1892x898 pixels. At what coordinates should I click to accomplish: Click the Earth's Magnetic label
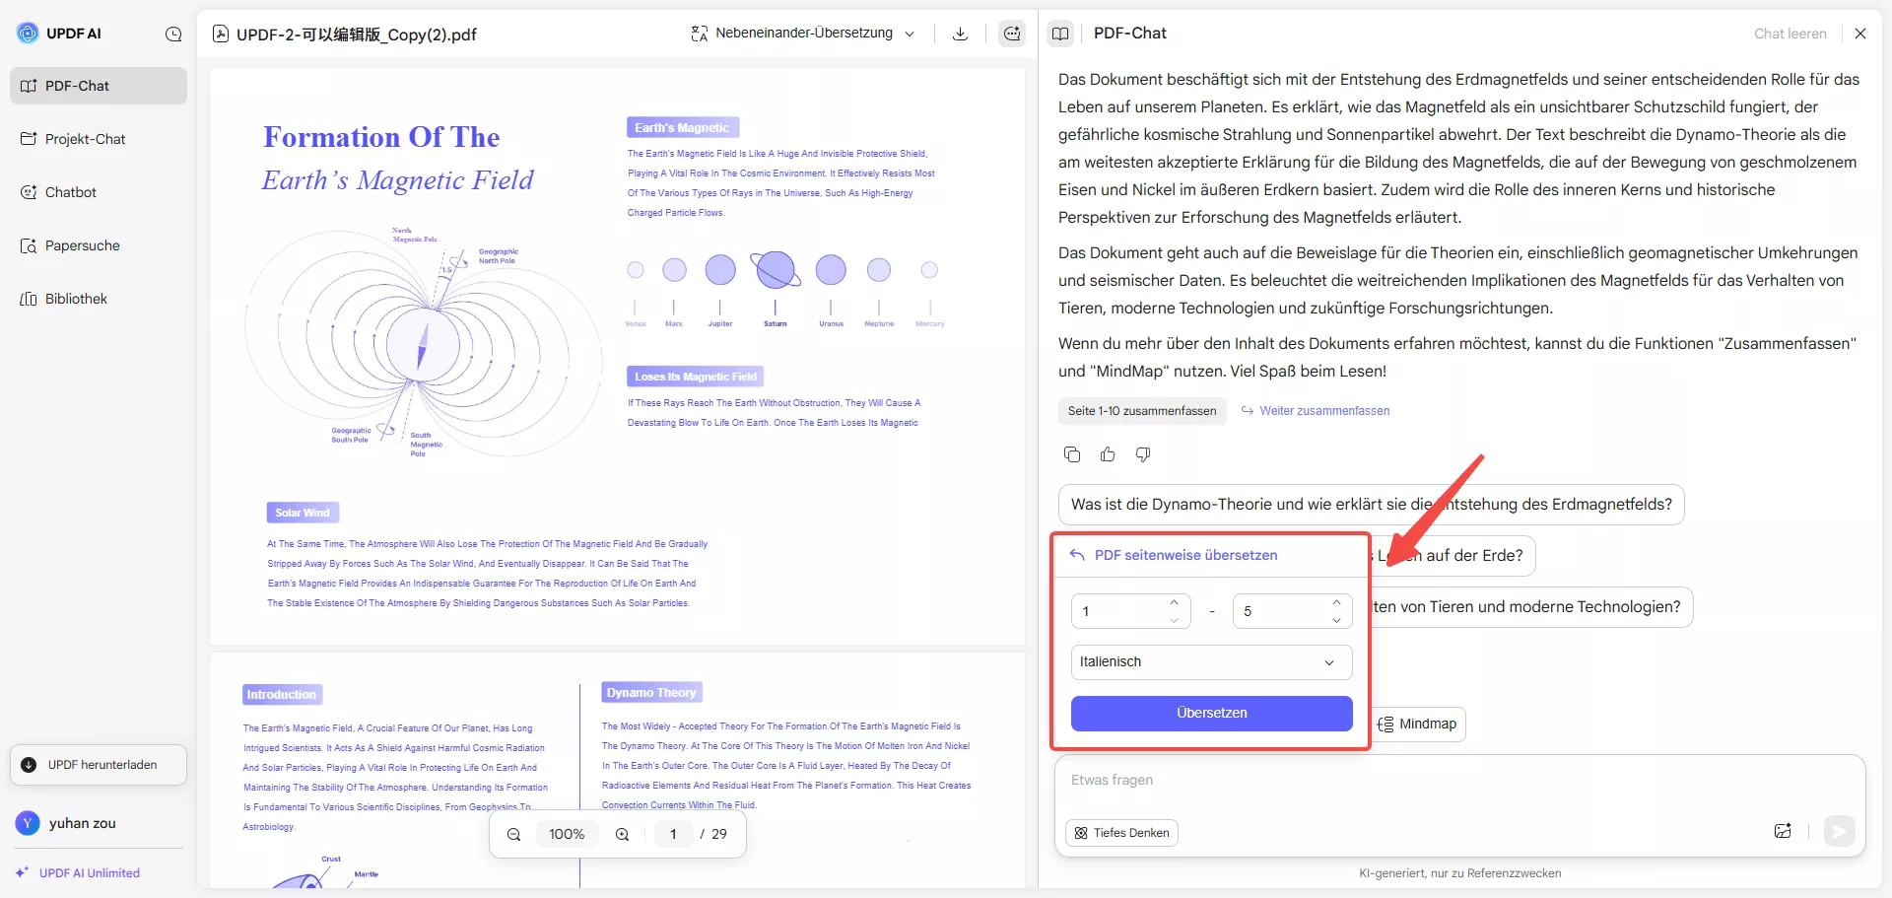pos(682,128)
